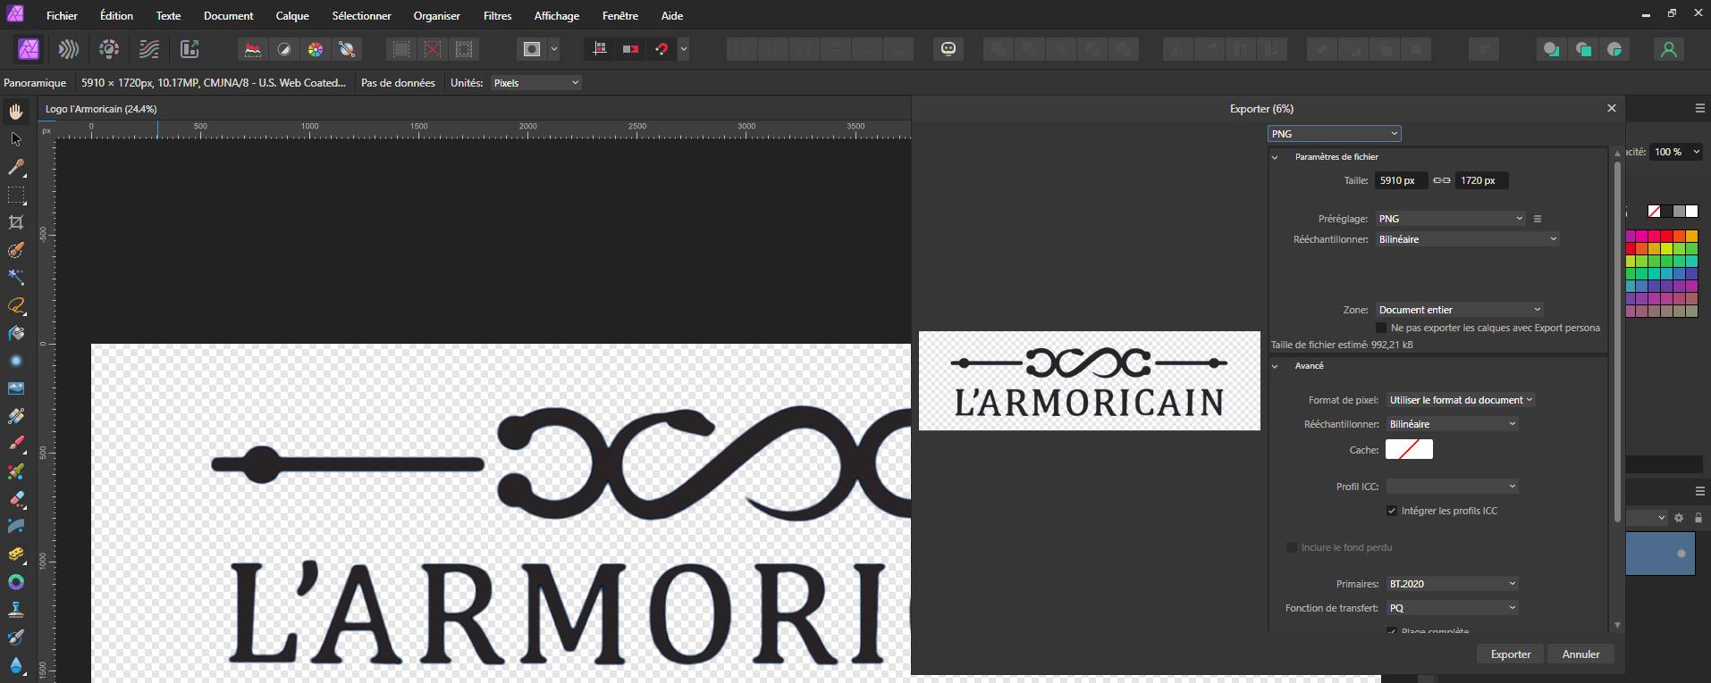Screen dimensions: 1711x683
Task: Open the account profile icon
Action: click(1668, 49)
